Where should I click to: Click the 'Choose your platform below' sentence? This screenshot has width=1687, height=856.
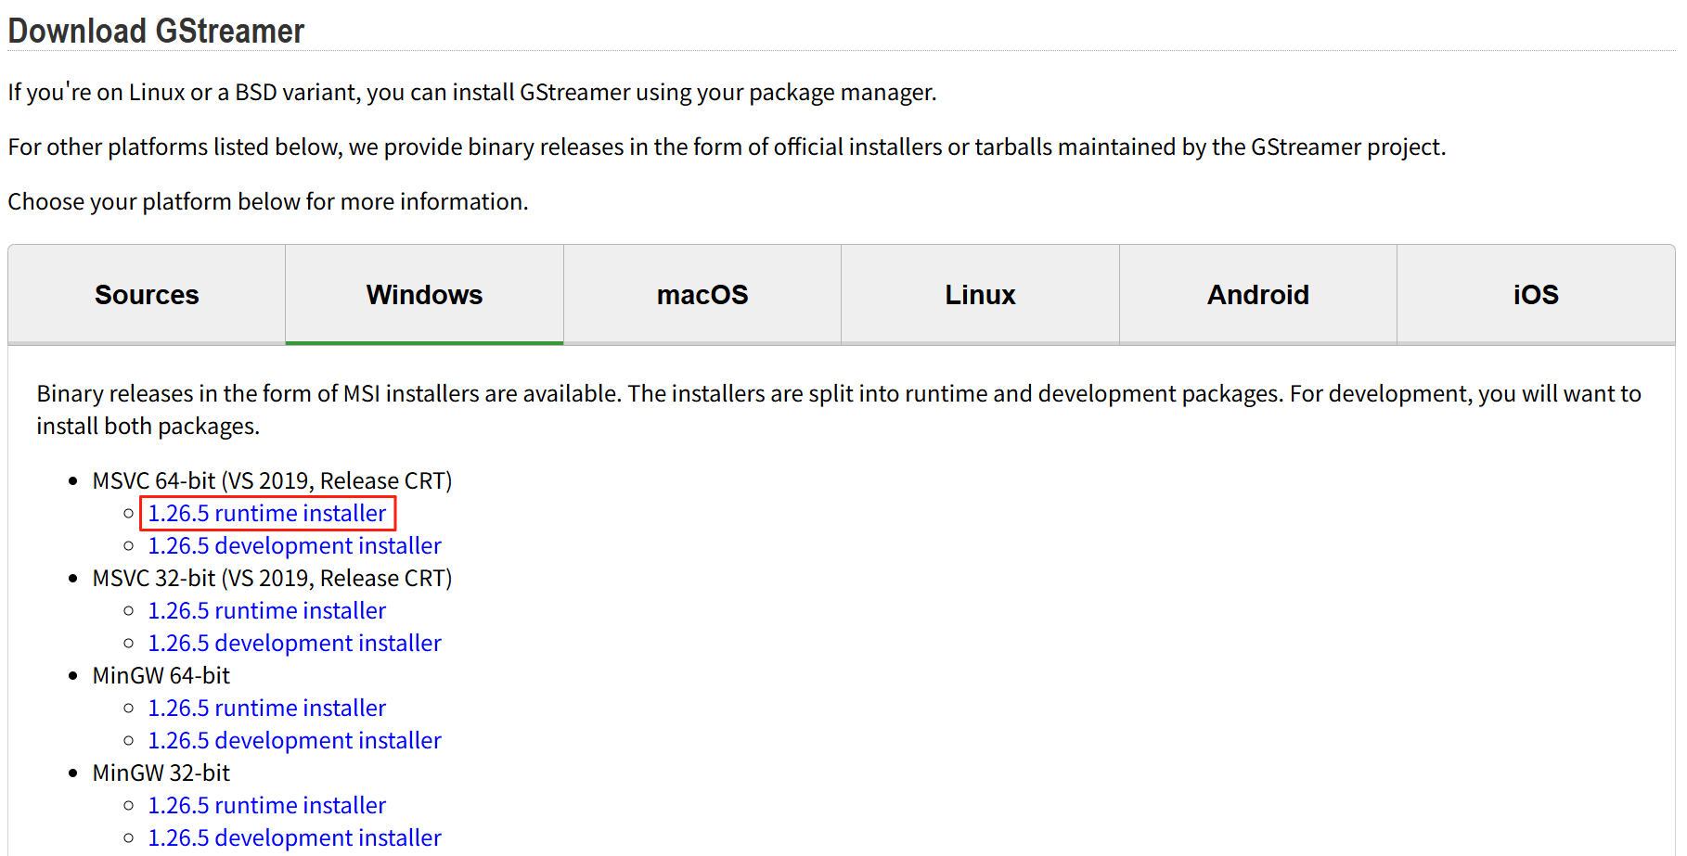[x=268, y=201]
